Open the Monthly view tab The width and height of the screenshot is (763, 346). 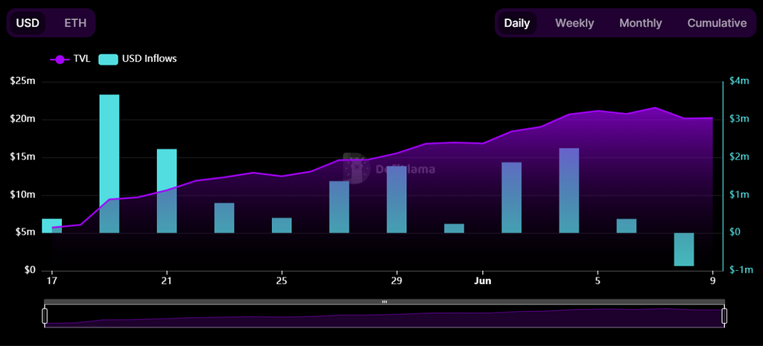pos(640,23)
